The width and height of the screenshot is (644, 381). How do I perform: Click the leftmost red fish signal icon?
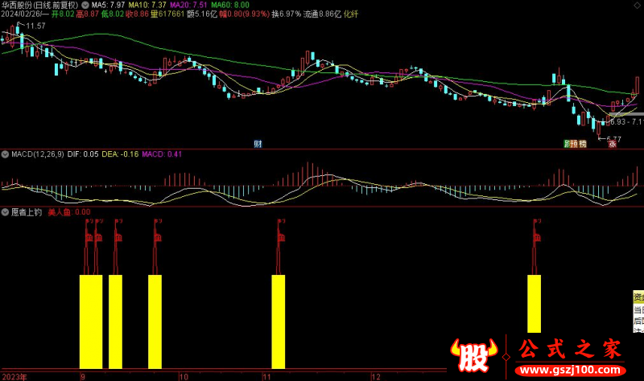click(88, 237)
